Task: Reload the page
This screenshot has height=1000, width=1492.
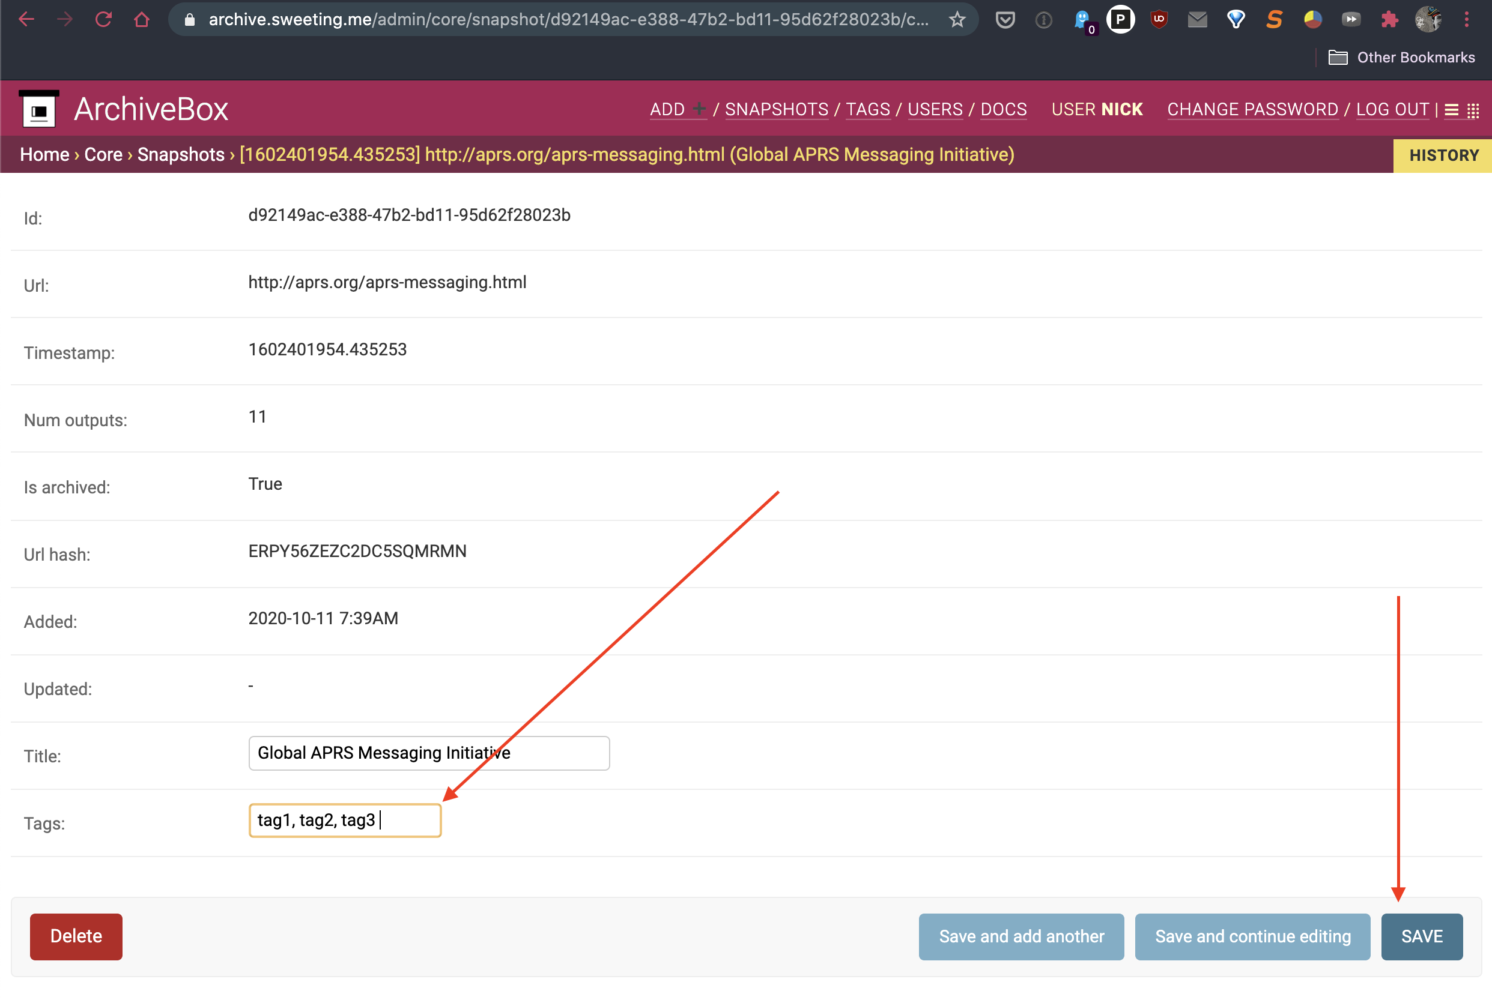Action: tap(103, 20)
